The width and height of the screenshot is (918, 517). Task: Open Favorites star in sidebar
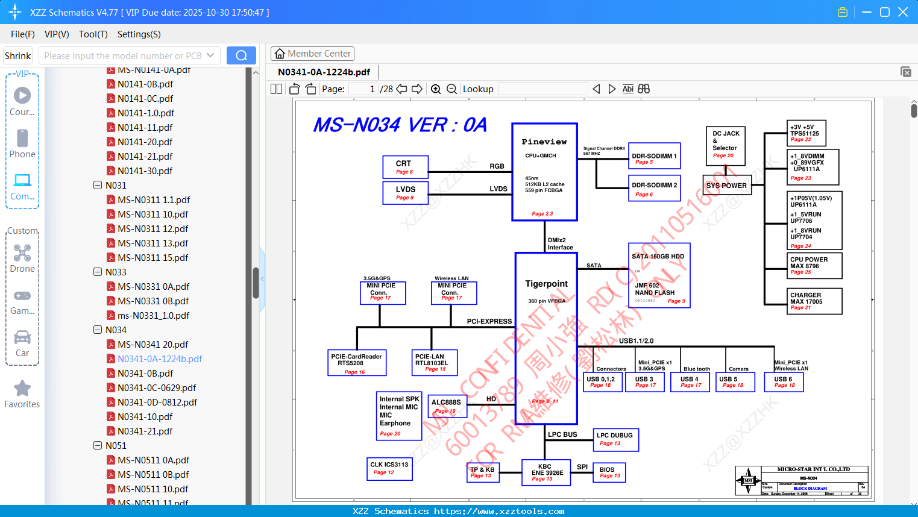point(22,394)
